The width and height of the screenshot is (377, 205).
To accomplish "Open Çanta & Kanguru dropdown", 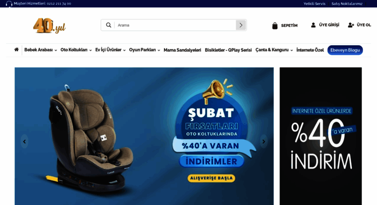I will coord(274,50).
